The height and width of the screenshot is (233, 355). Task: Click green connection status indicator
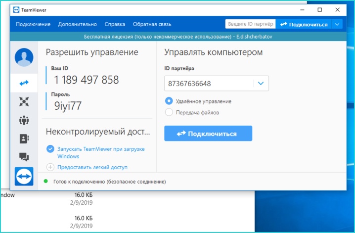tap(45, 181)
